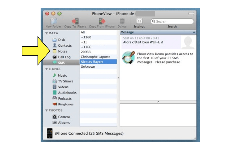This screenshot has height=147, width=226.
Task: Select the Camera icon in Photos
Action: point(55,117)
